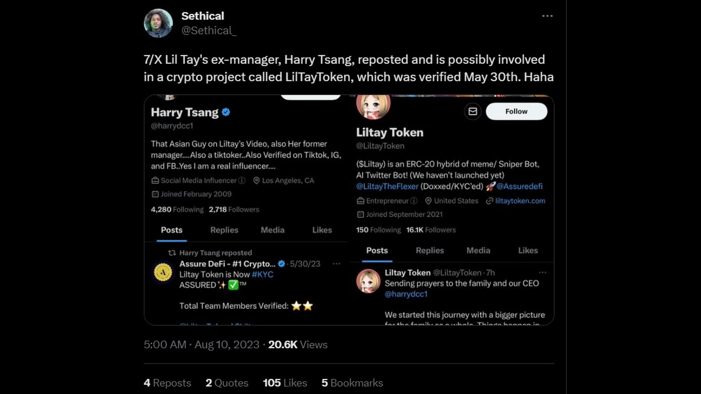The width and height of the screenshot is (701, 394).
Task: Toggle Liltay Token's Likes tab view
Action: pyautogui.click(x=528, y=250)
